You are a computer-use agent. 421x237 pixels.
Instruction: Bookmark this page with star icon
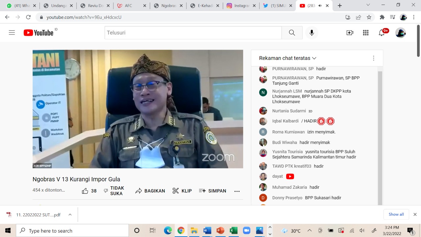369,17
